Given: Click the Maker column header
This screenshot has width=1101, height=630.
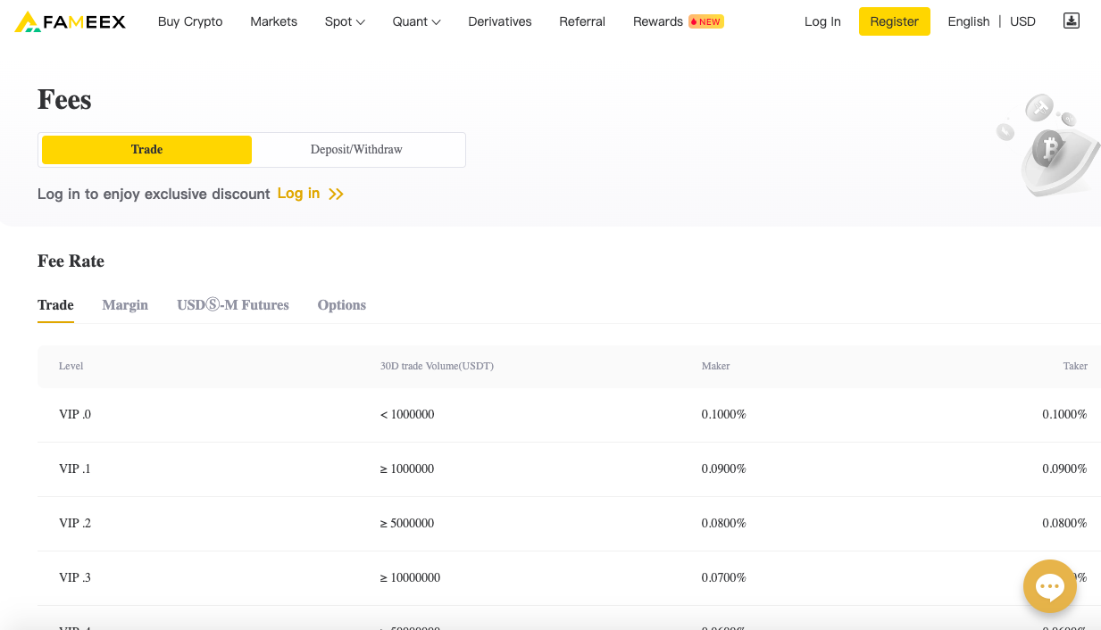Looking at the screenshot, I should click(716, 367).
